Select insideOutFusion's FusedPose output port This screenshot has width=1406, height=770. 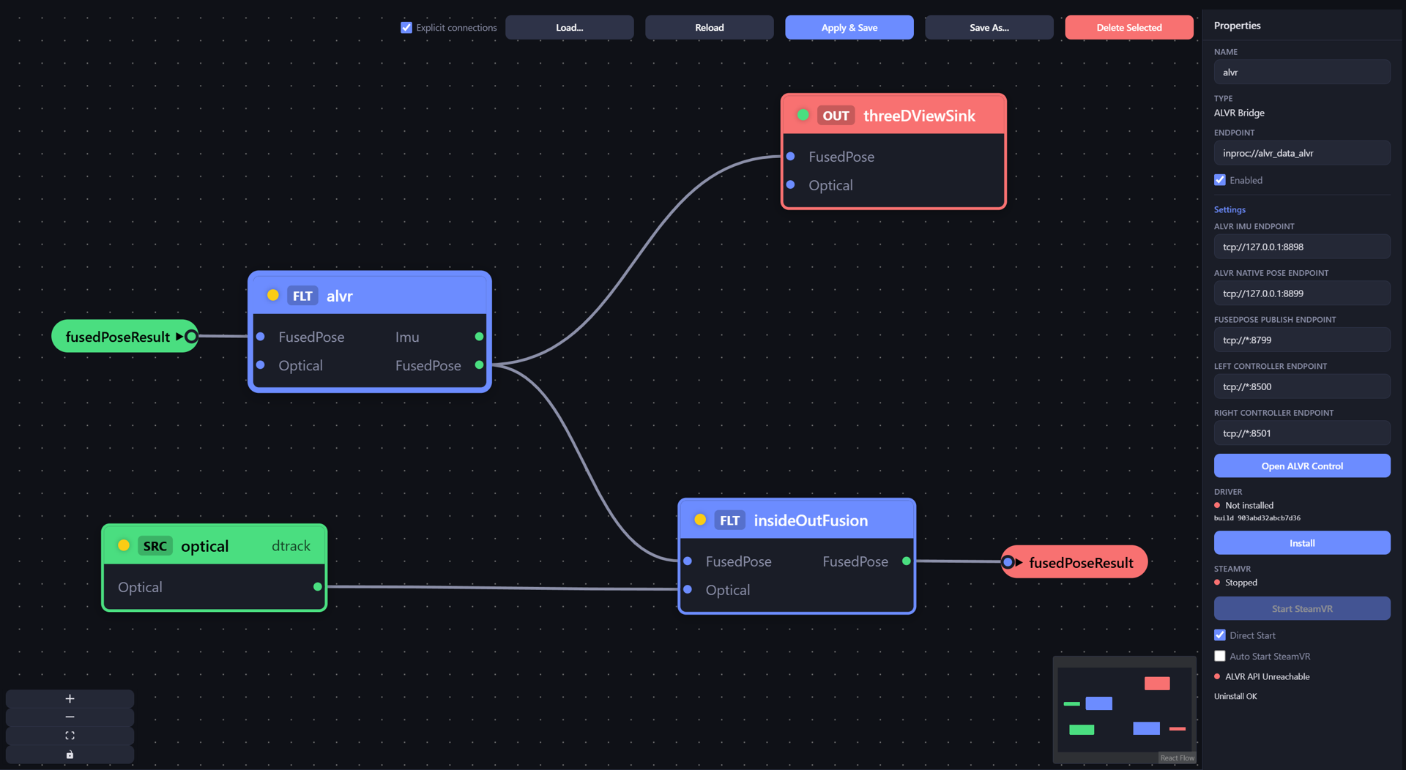pyautogui.click(x=907, y=561)
